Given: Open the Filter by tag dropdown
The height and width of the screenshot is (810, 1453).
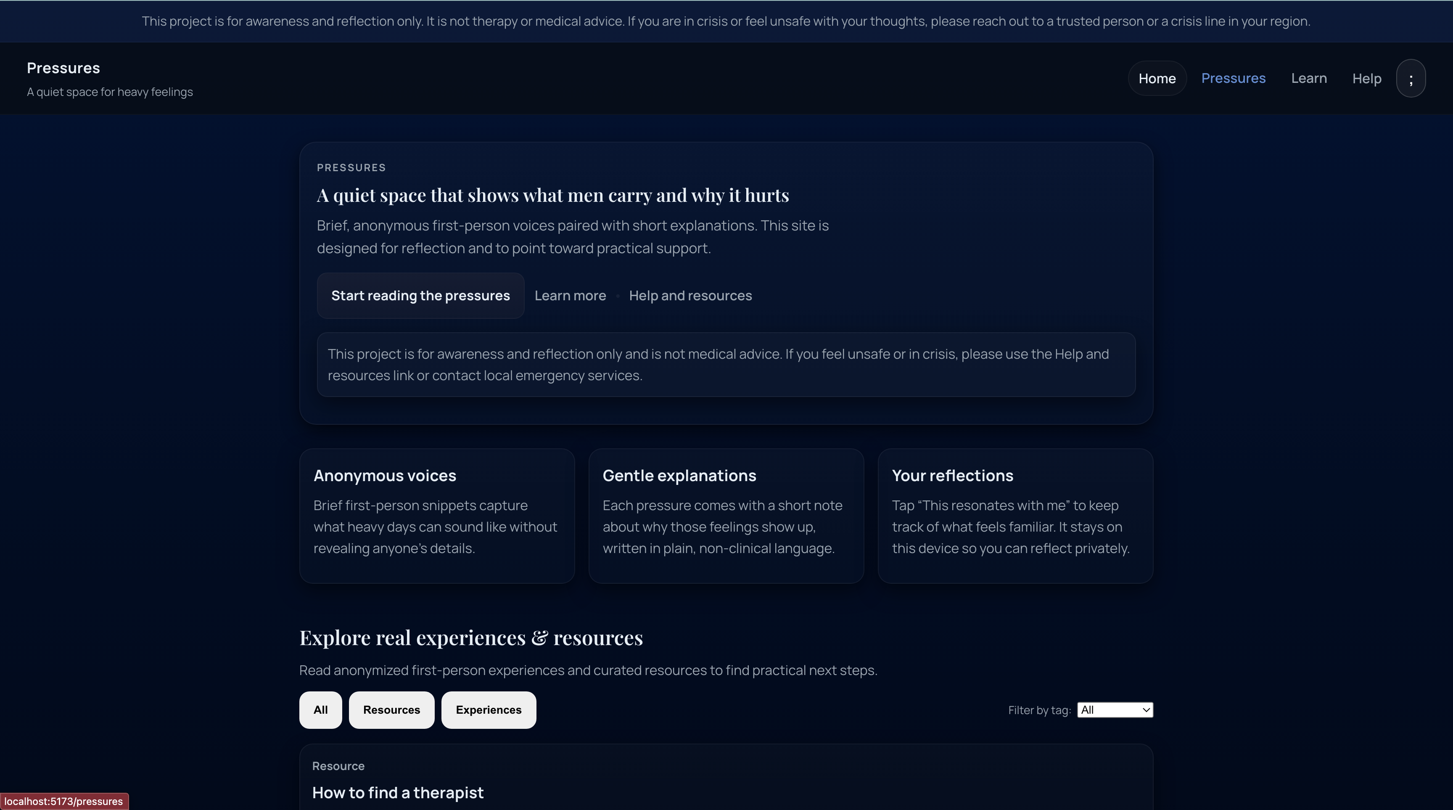Looking at the screenshot, I should 1115,710.
